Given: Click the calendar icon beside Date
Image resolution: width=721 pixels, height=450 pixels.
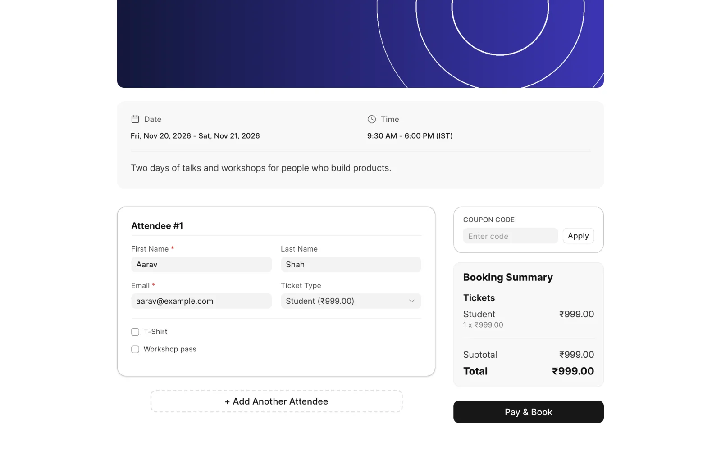Looking at the screenshot, I should [x=135, y=119].
